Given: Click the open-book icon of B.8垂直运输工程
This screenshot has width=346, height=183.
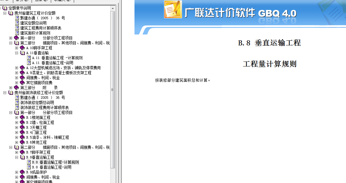Looking at the screenshot, I should (x=22, y=157).
